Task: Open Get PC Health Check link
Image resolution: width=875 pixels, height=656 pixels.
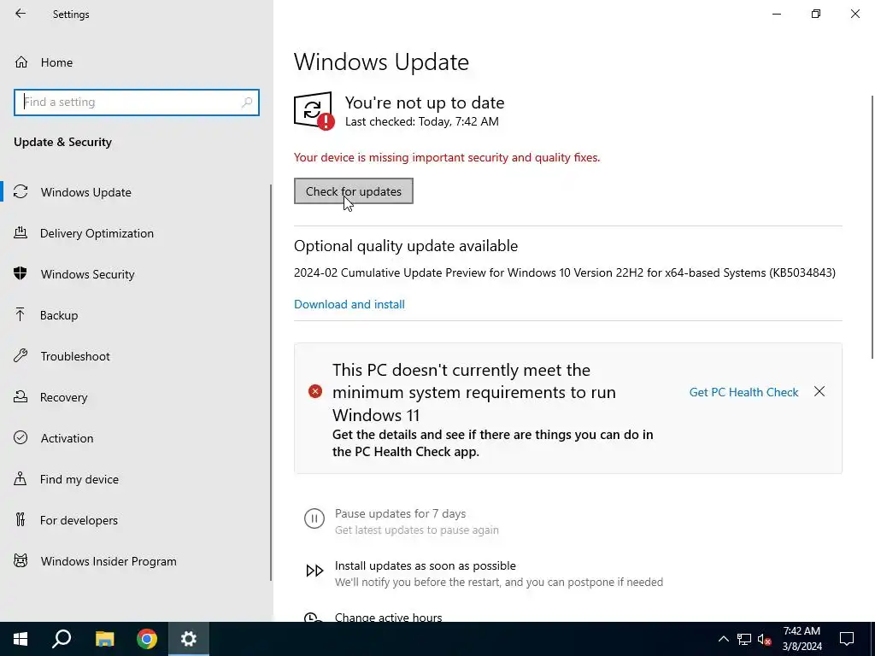Action: tap(744, 392)
